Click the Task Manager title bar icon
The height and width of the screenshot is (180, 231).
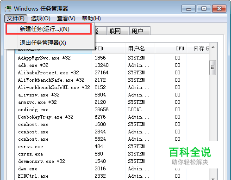[x=8, y=8]
